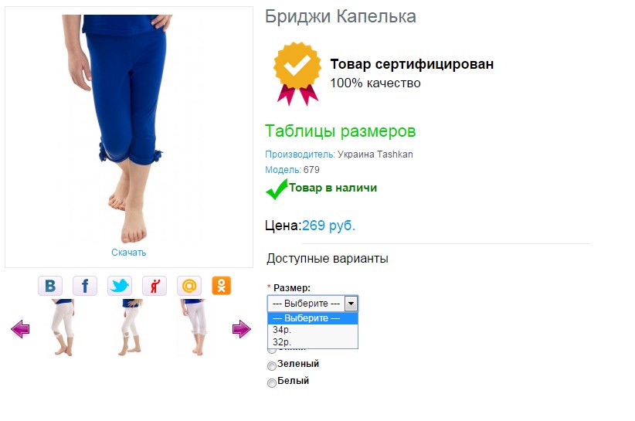The width and height of the screenshot is (635, 421).
Task: Share using the Ya.ru red icon
Action: click(x=155, y=286)
